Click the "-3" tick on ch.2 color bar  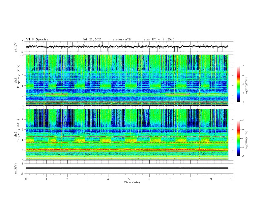243,121
